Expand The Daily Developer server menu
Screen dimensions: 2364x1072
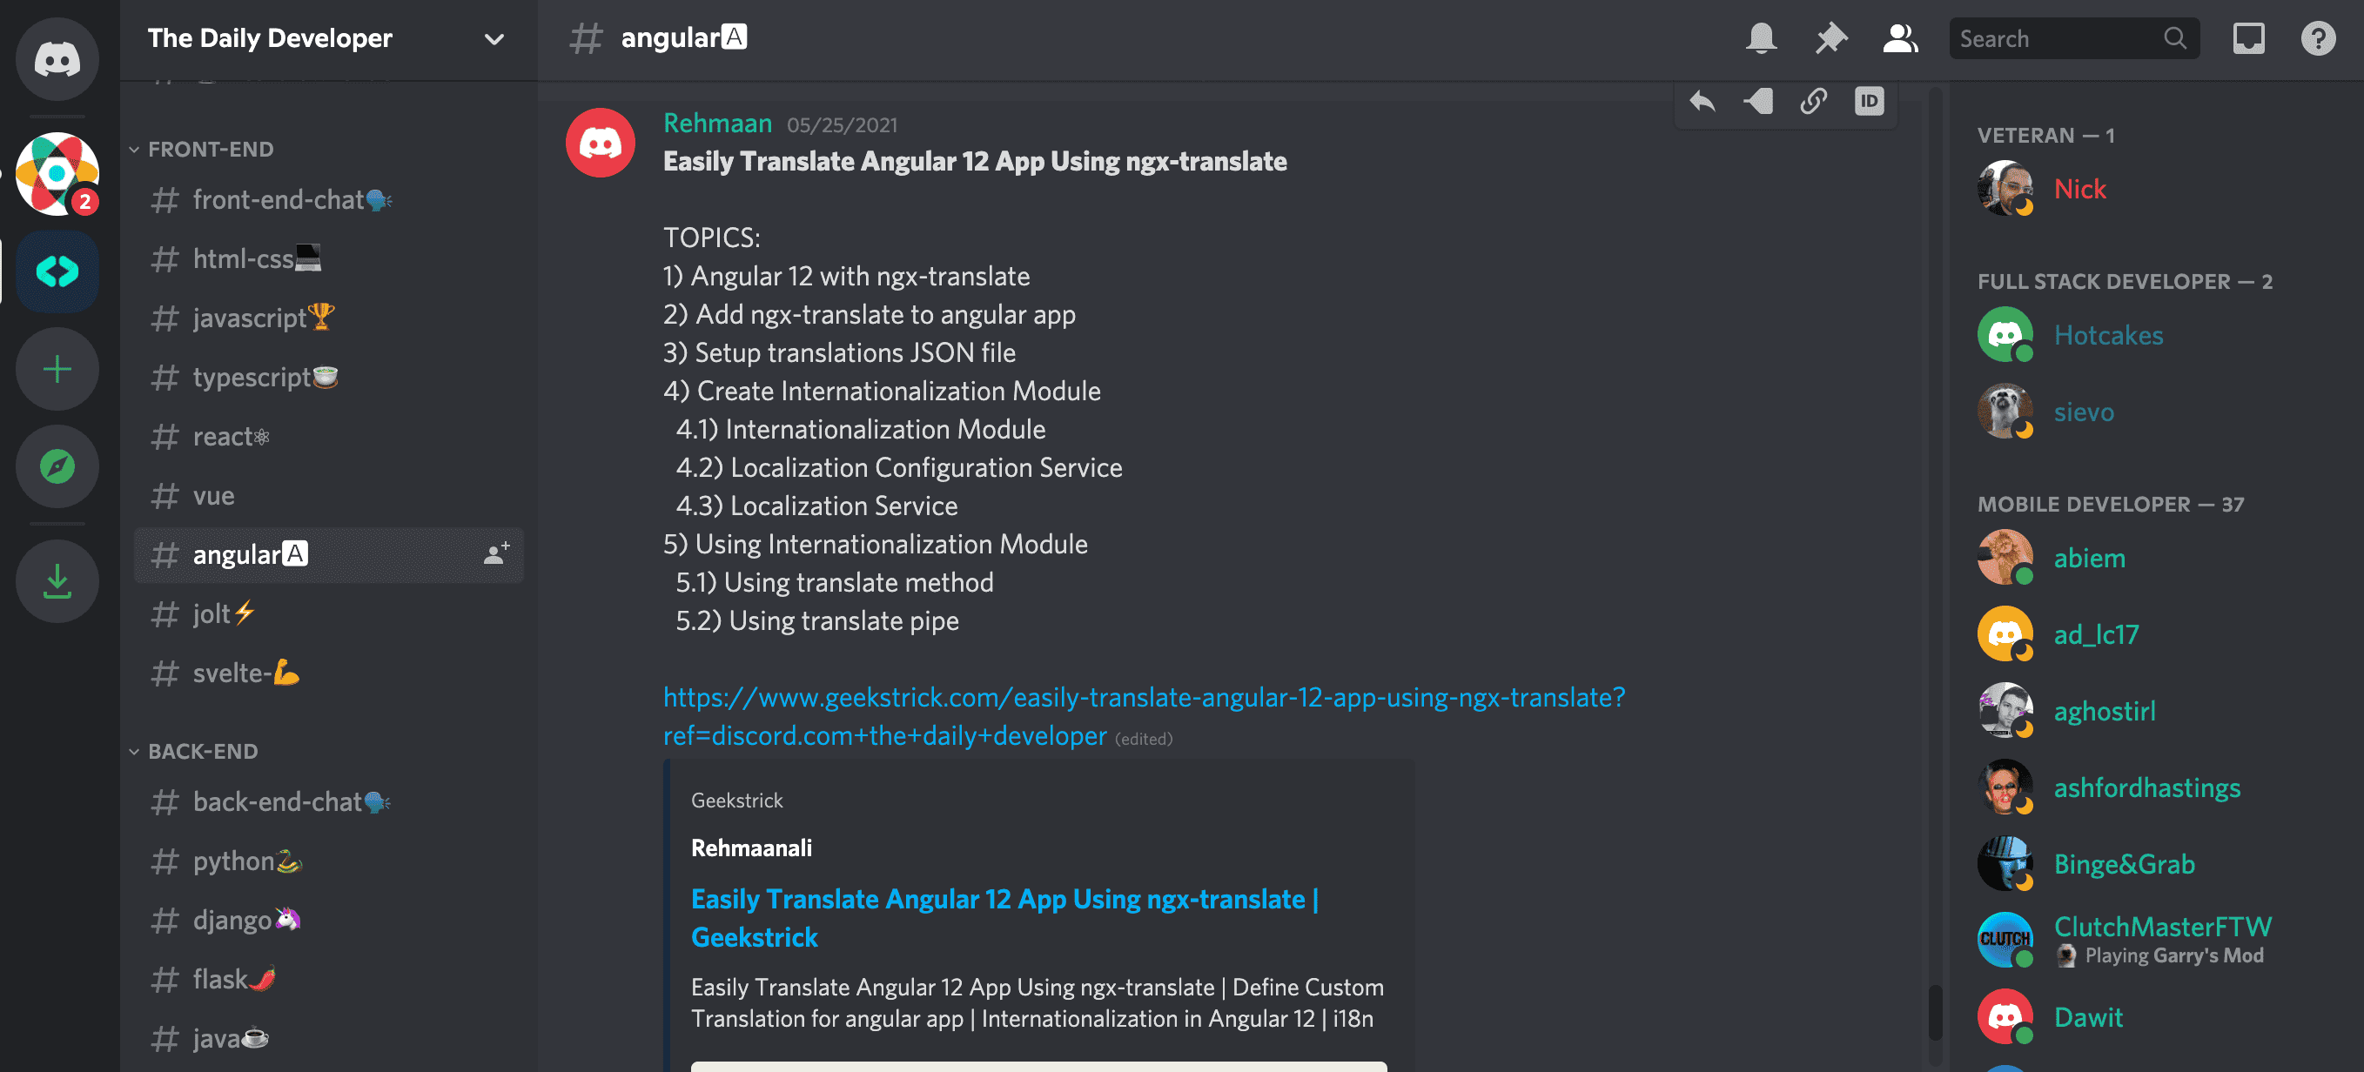pos(494,38)
